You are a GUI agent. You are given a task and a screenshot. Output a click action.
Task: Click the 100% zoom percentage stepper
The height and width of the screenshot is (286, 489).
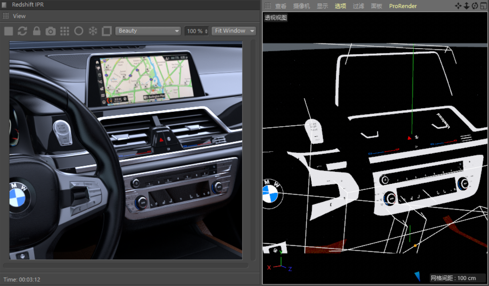197,31
